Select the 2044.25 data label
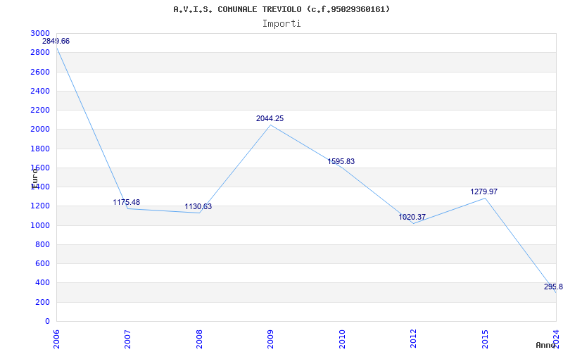This screenshot has height=352, width=563. [270, 118]
